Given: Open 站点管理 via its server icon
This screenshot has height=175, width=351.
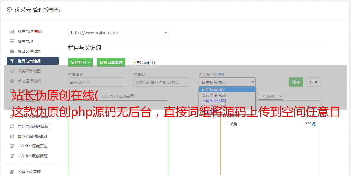Looking at the screenshot, I should coord(12,41).
